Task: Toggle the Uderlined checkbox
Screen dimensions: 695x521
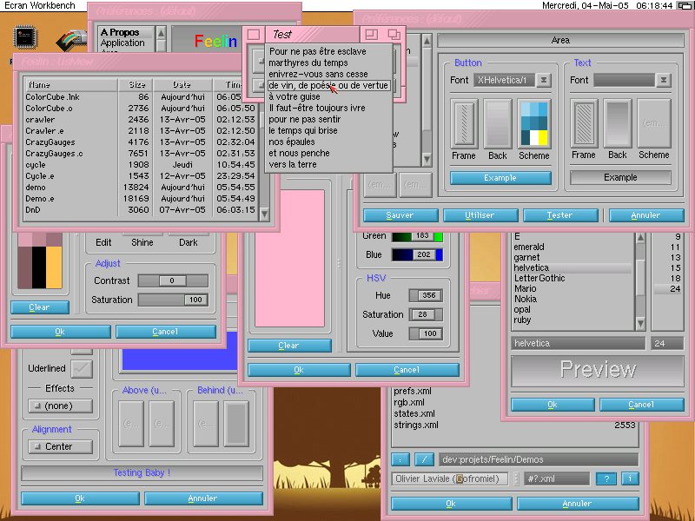Action: point(82,368)
